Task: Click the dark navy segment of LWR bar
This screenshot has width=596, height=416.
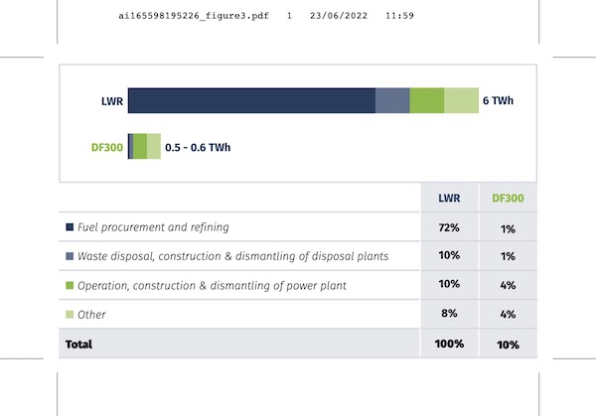Action: coord(251,100)
